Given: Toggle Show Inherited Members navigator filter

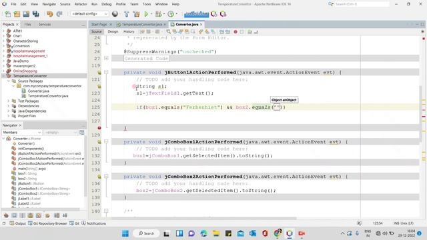Looking at the screenshot, I should [x=6, y=215].
